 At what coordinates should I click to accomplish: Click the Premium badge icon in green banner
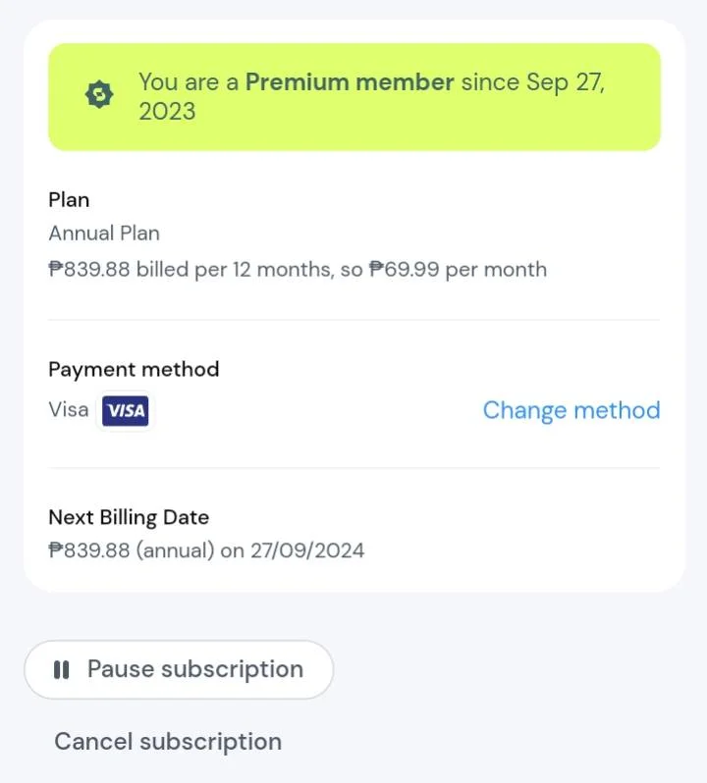point(99,94)
